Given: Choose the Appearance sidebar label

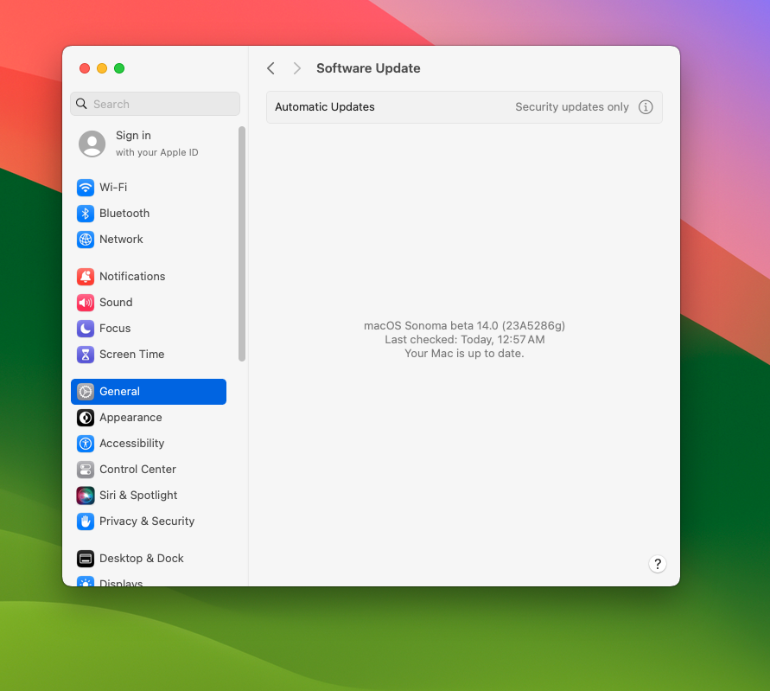Looking at the screenshot, I should 131,418.
